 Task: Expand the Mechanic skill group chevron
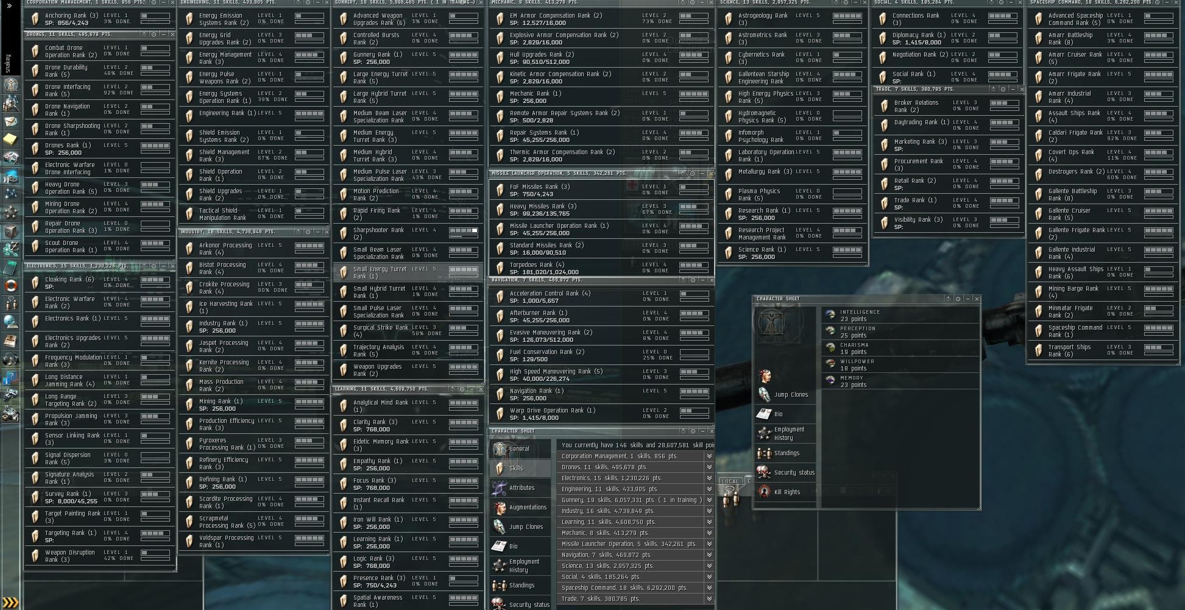pos(709,533)
